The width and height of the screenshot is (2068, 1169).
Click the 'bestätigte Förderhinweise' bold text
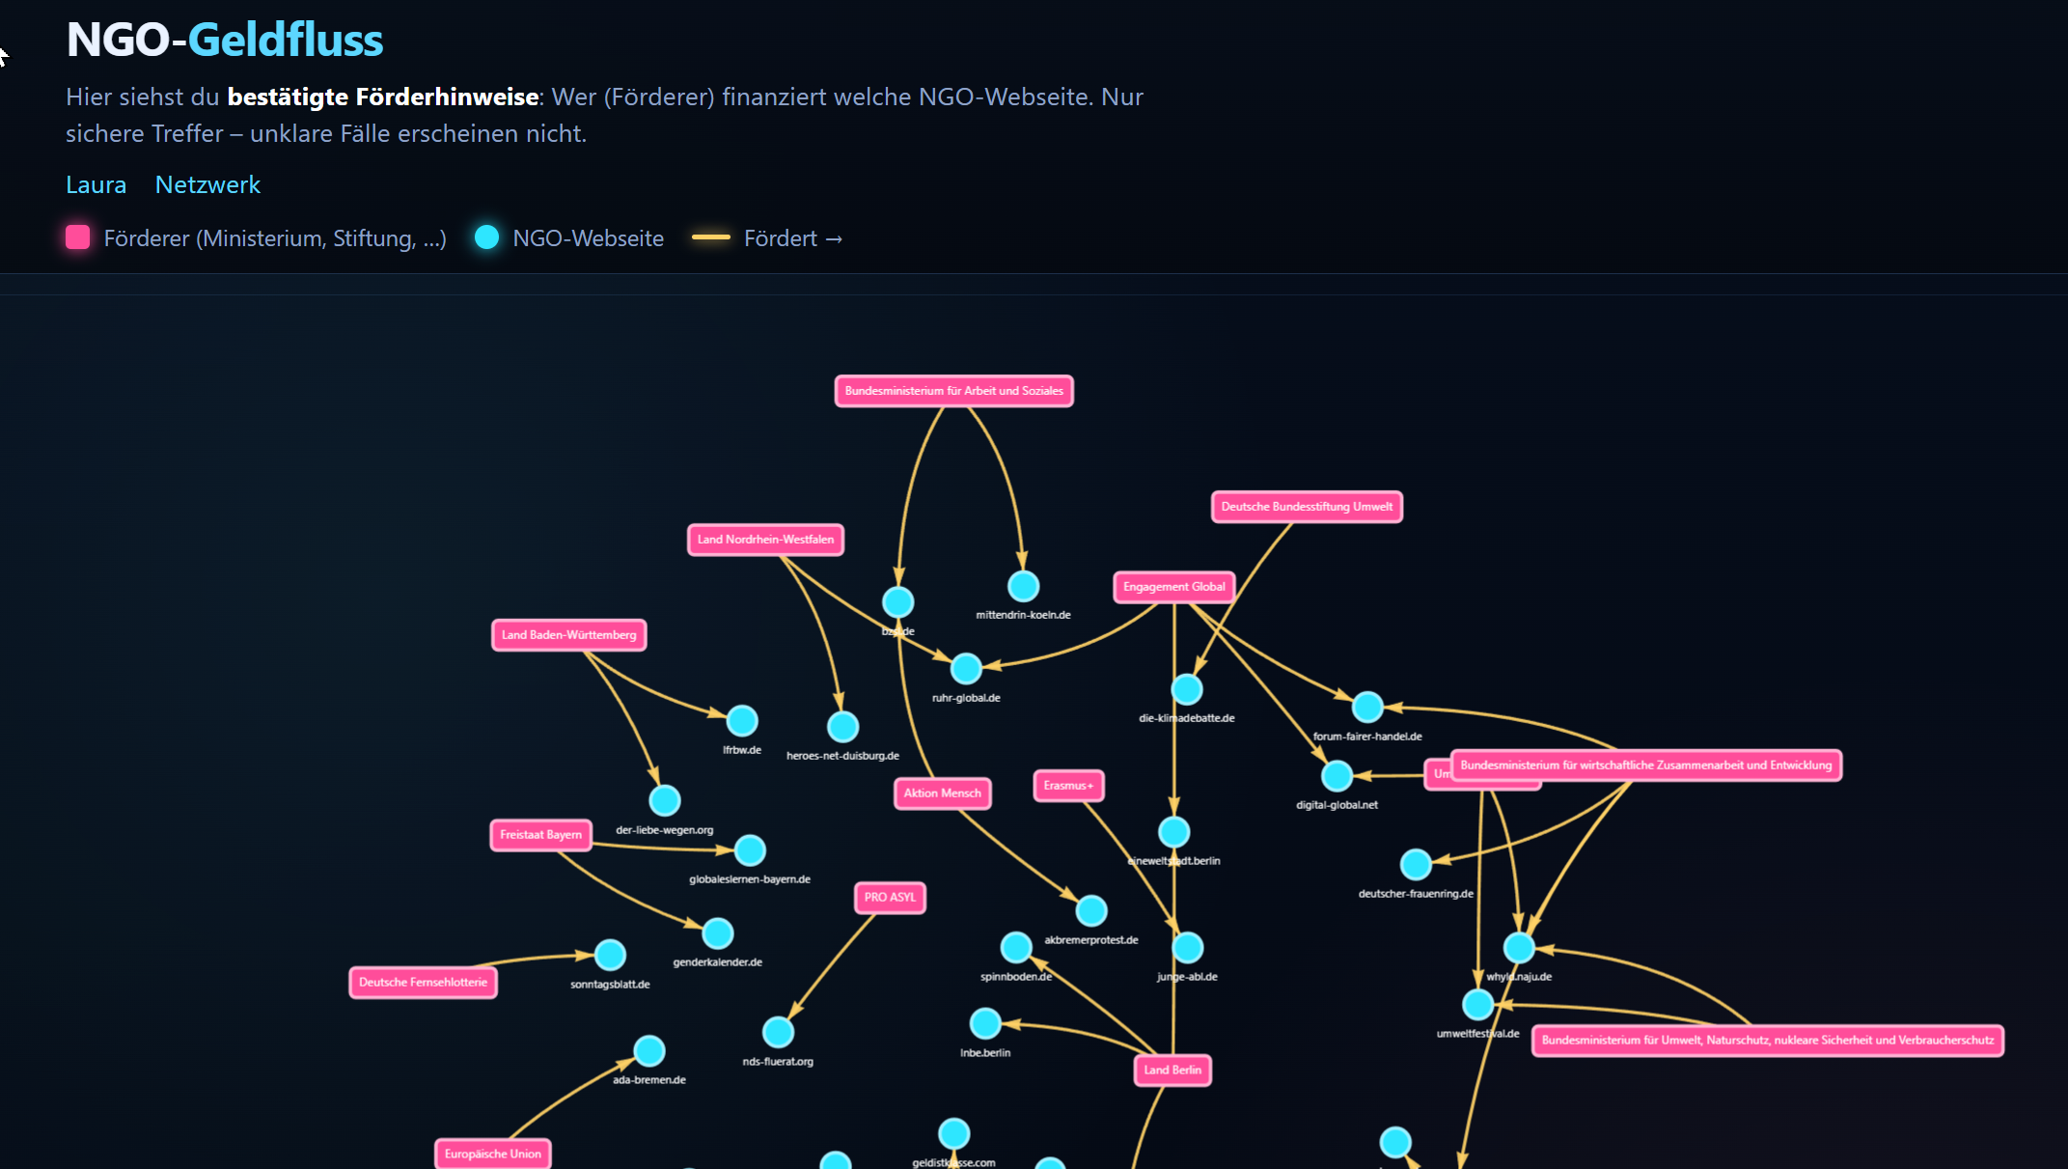click(383, 97)
